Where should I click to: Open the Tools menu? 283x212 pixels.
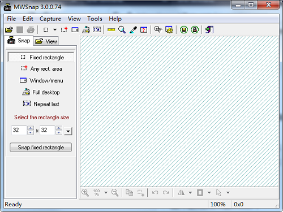pyautogui.click(x=95, y=19)
